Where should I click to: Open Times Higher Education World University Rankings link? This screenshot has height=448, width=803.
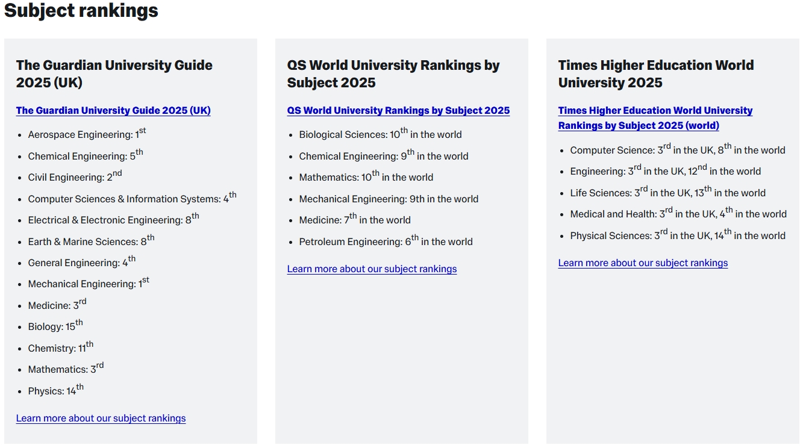655,118
